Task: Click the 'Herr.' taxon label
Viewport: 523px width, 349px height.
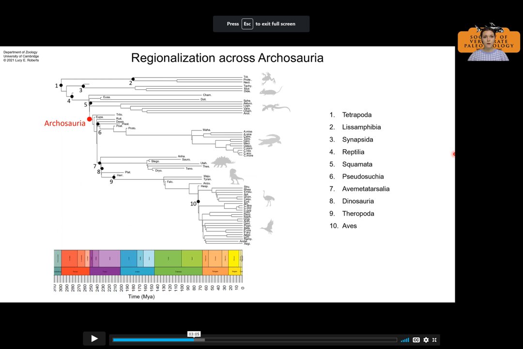Action: pos(120,175)
